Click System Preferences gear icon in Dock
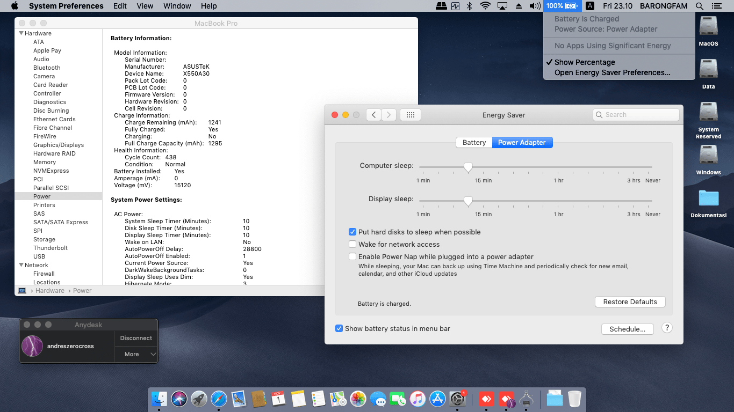734x412 pixels. click(x=457, y=399)
